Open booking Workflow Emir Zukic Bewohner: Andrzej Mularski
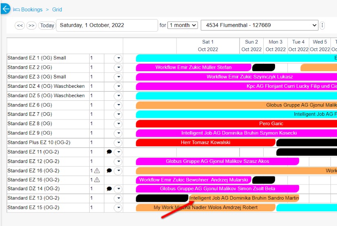337x226 pixels. point(194,180)
